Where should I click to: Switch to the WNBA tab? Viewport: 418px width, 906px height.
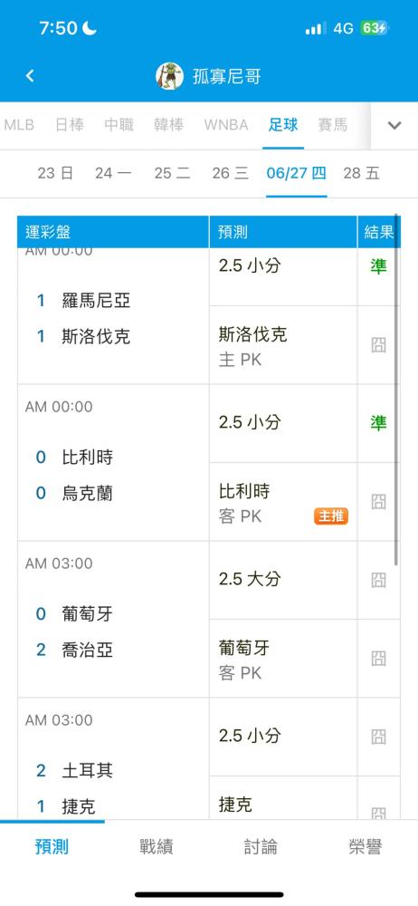pyautogui.click(x=226, y=125)
